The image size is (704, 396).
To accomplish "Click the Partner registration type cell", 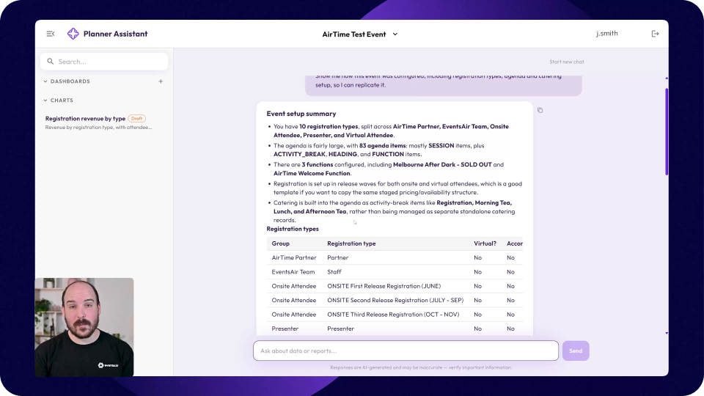I will (337, 257).
